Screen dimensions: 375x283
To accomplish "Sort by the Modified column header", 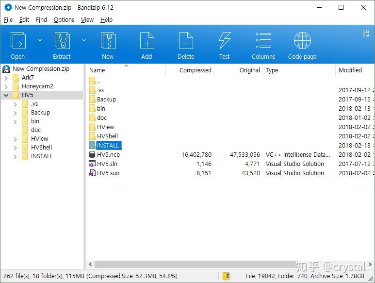I will pyautogui.click(x=355, y=70).
